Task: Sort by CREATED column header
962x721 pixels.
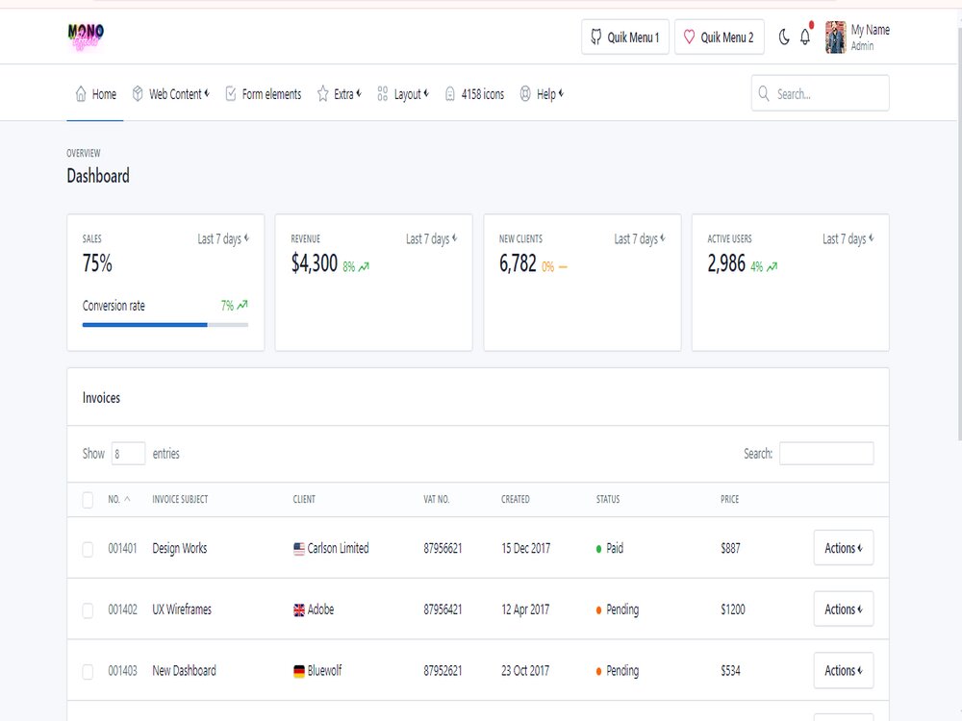Action: pyautogui.click(x=515, y=499)
